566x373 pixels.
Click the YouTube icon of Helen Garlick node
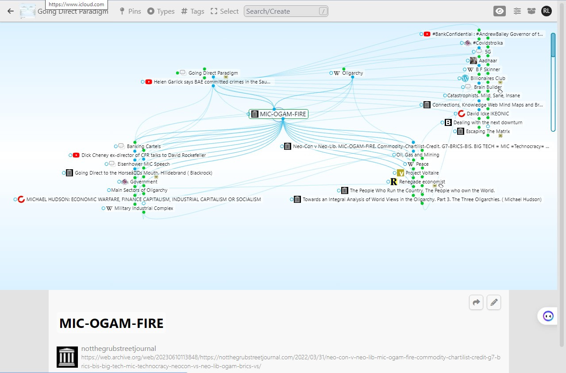[x=149, y=82]
